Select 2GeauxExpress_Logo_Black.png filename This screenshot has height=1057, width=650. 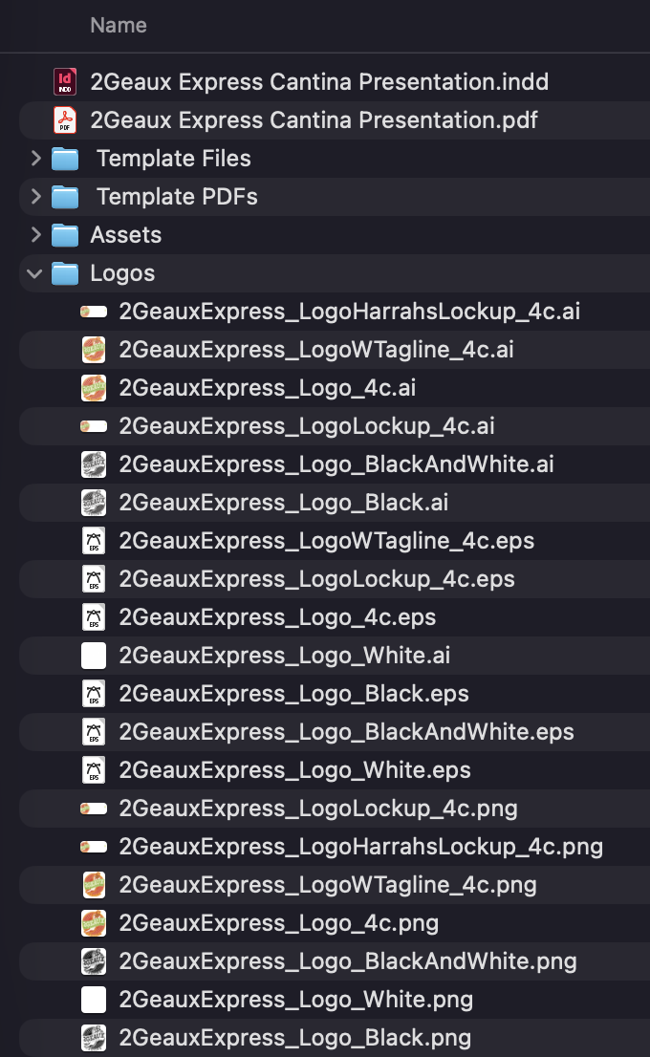[295, 1038]
